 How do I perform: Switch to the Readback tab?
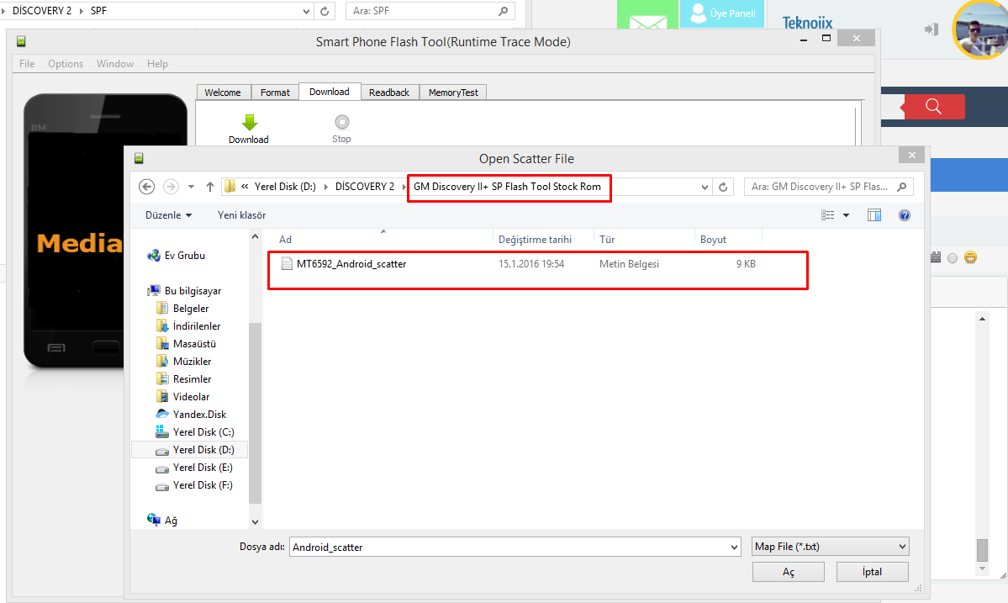[x=388, y=93]
